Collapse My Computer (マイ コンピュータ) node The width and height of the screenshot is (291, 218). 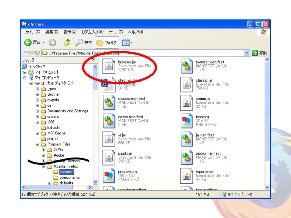pyautogui.click(x=25, y=78)
